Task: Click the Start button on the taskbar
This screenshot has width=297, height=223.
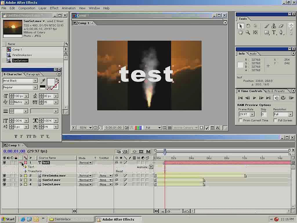Action: coord(8,219)
